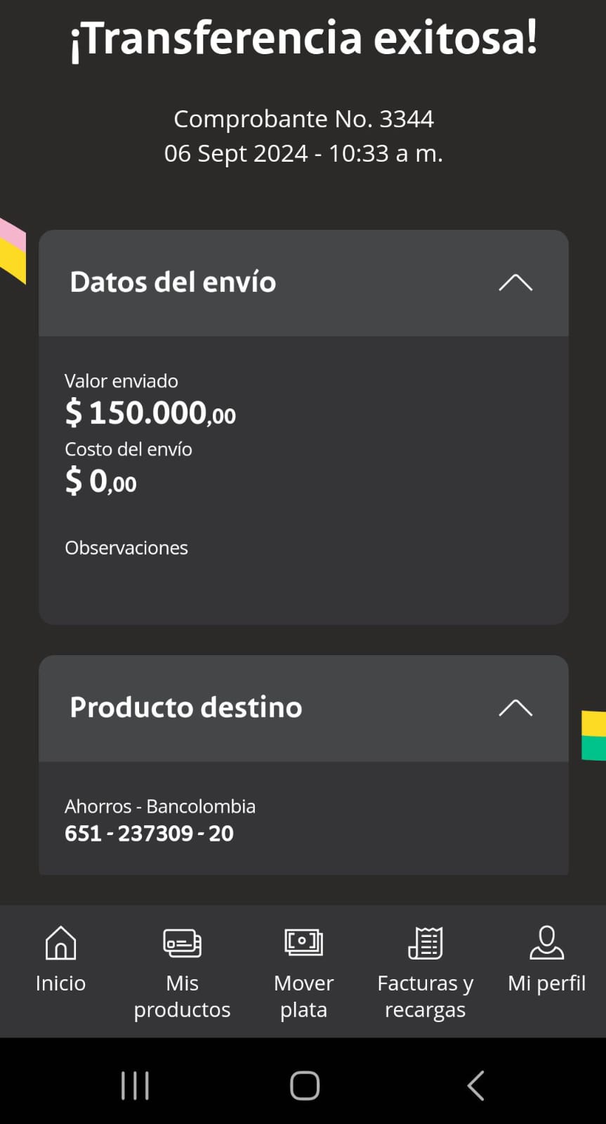Viewport: 606px width, 1124px height.
Task: Open Mis productos card icon
Action: coord(182,943)
